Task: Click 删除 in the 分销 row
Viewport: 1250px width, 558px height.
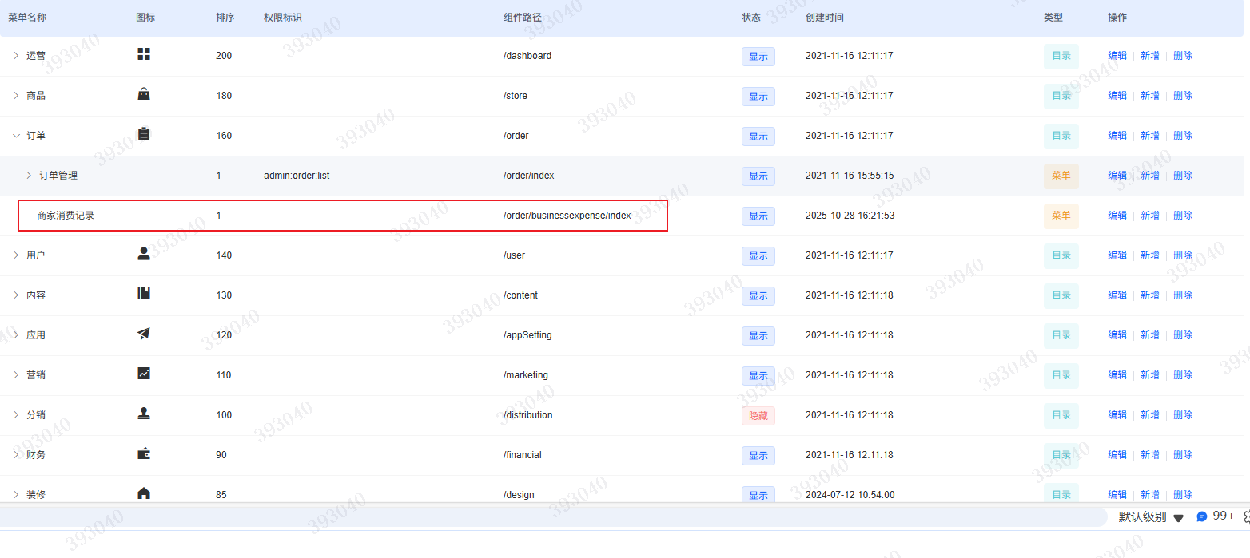Action: pos(1183,415)
